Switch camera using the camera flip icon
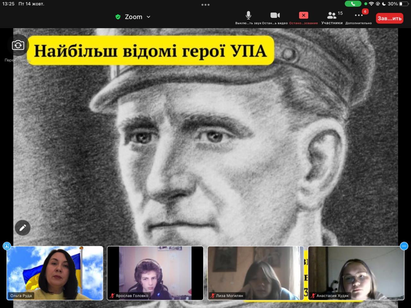 coord(18,46)
